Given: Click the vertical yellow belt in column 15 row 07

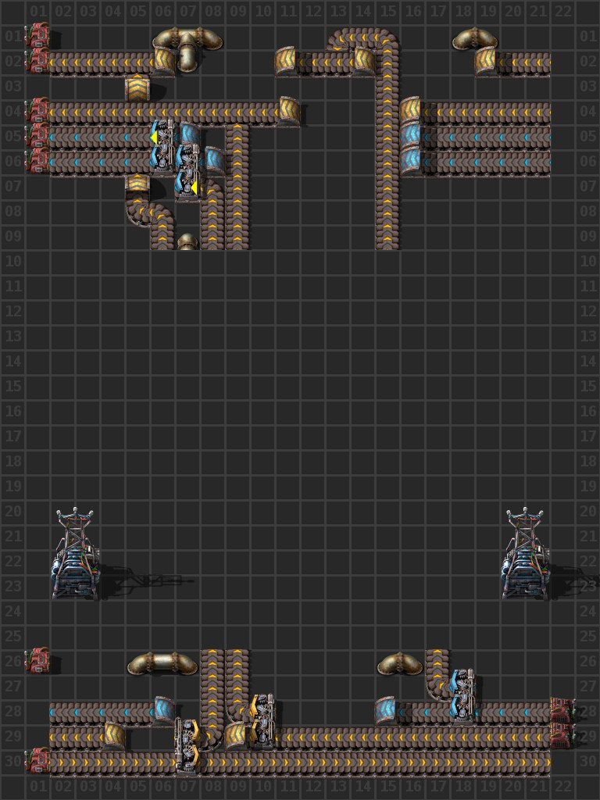Looking at the screenshot, I should click(x=387, y=186).
